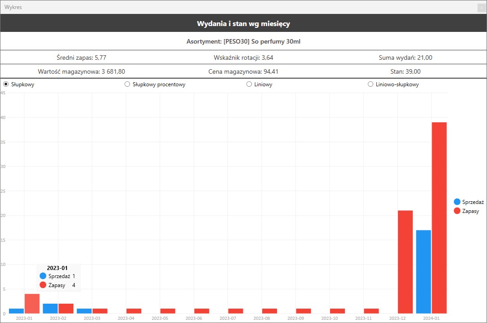
Task: Click the red 2023-06 Zapasy bar
Action: pyautogui.click(x=201, y=311)
